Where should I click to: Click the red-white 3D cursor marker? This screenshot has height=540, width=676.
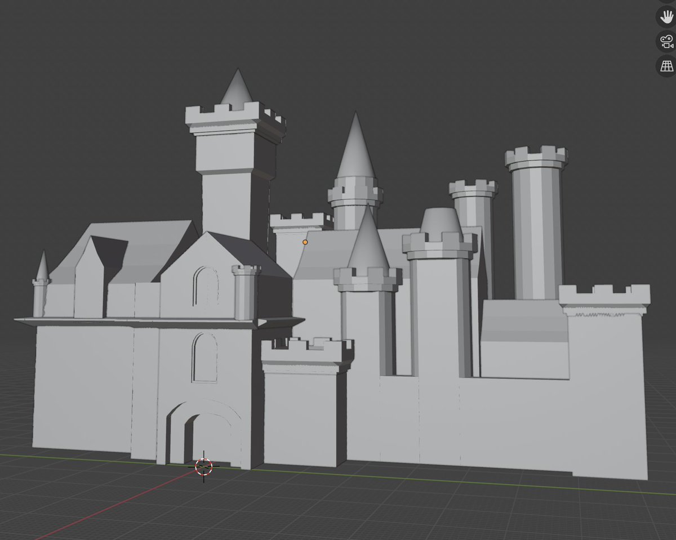tap(203, 466)
